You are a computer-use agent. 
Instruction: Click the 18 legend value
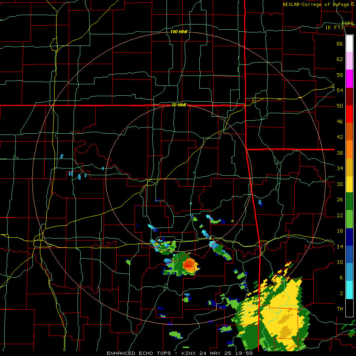pyautogui.click(x=340, y=231)
